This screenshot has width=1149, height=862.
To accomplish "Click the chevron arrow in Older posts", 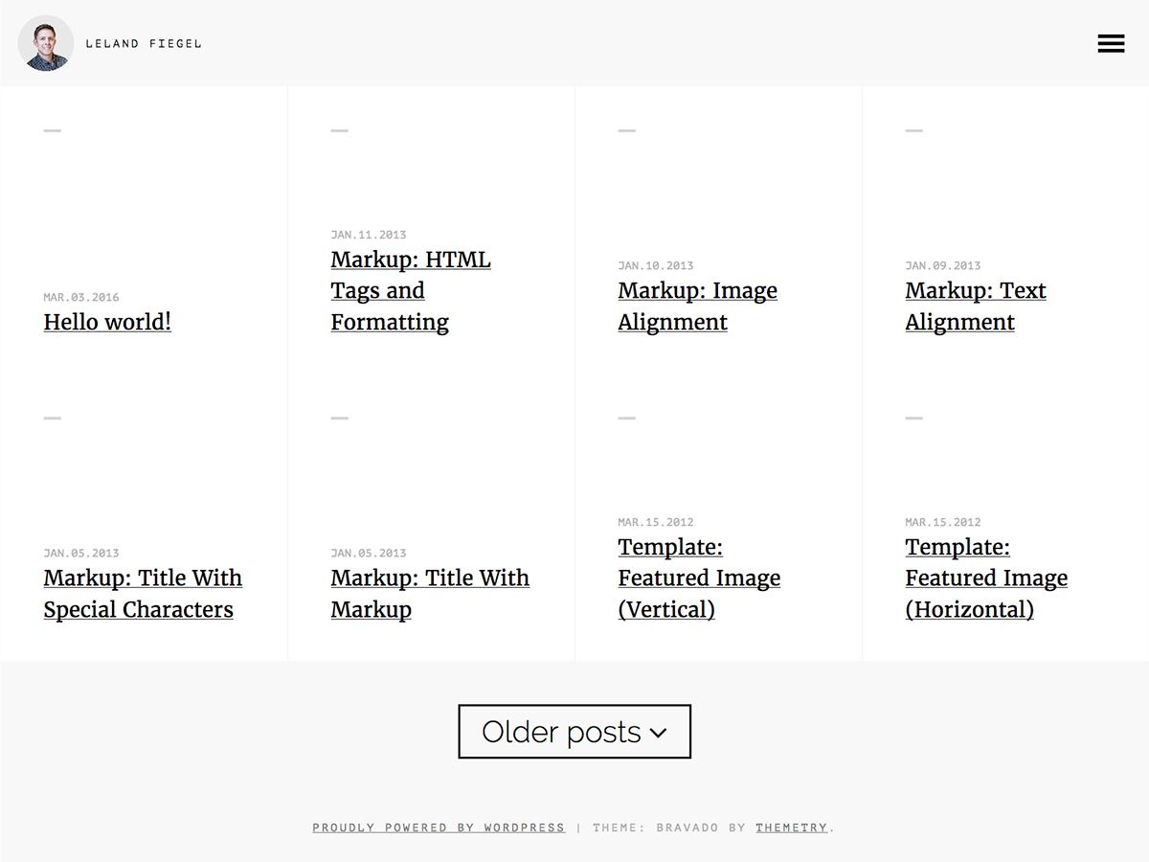I will tap(658, 733).
